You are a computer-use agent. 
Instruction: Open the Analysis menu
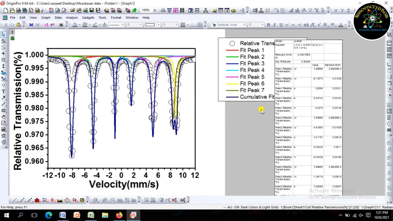point(72,17)
